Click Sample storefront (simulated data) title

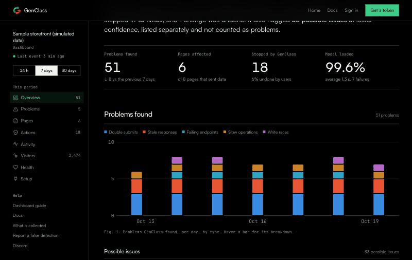(x=44, y=37)
